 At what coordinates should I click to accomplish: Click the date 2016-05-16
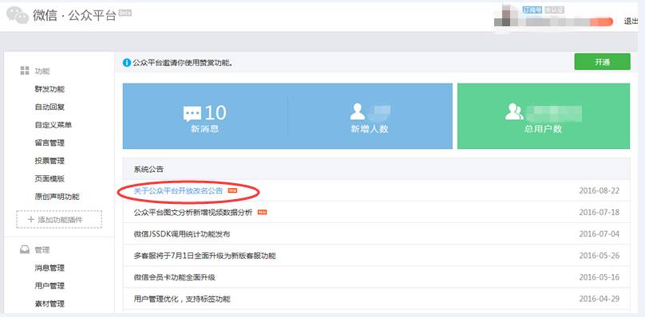tap(599, 277)
